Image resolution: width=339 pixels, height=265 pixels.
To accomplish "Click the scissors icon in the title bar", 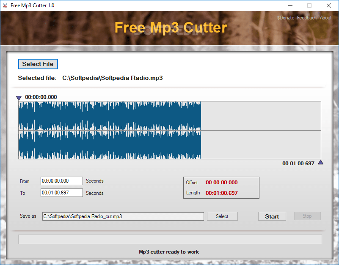I will click(x=5, y=5).
